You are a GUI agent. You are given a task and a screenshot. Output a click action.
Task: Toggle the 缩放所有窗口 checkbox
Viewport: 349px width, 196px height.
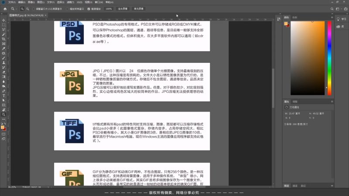[68, 8]
